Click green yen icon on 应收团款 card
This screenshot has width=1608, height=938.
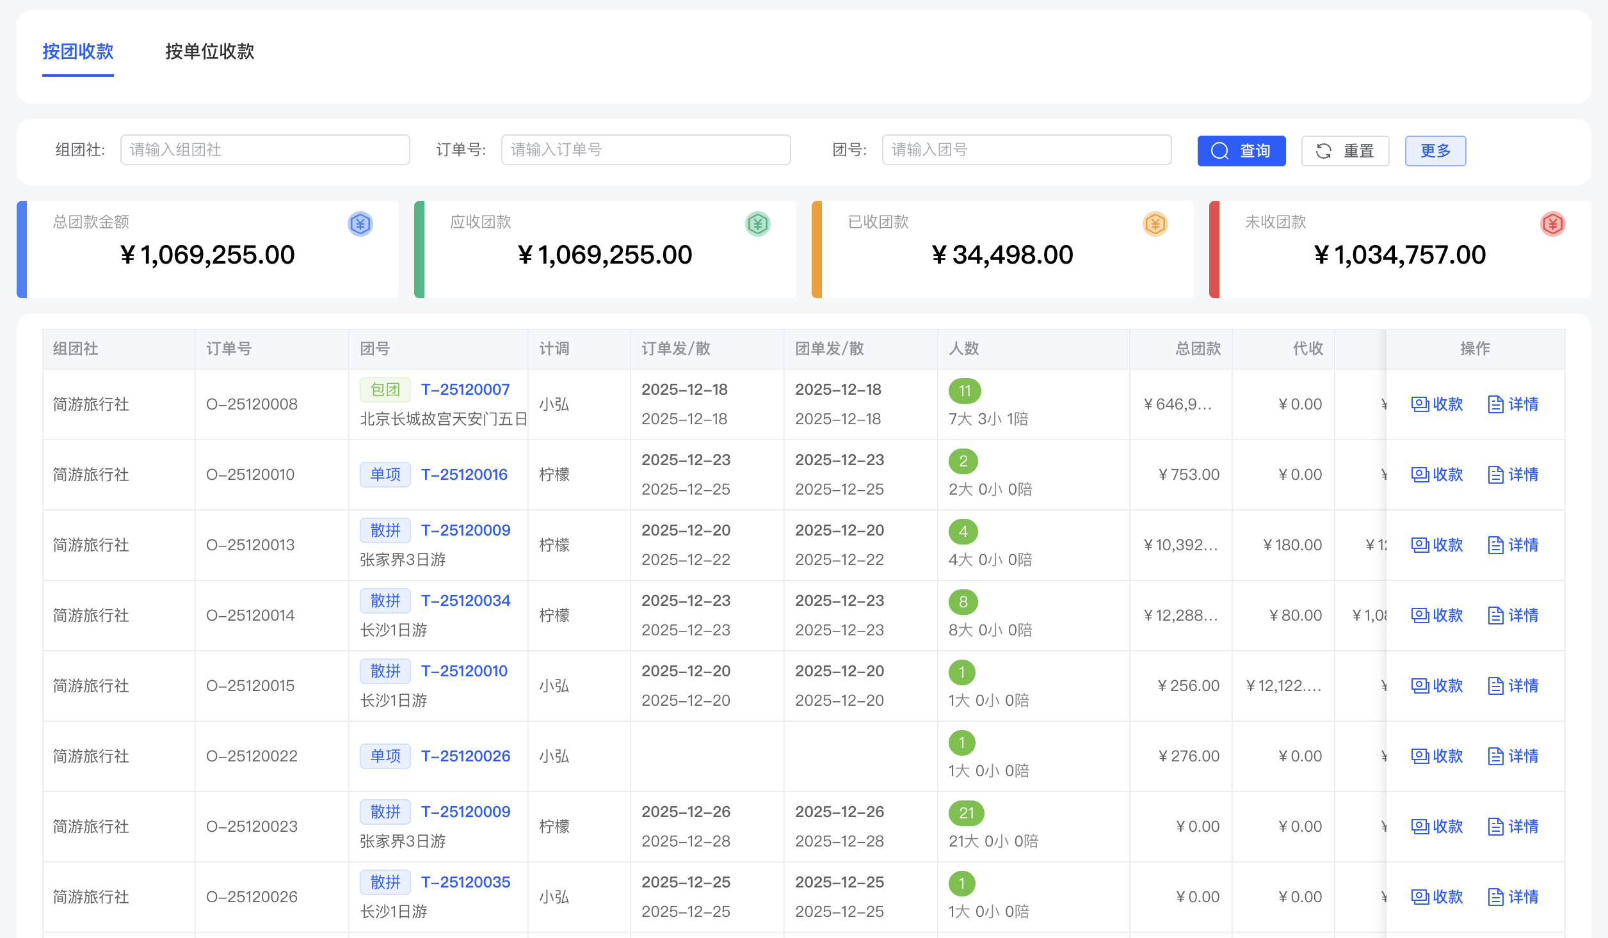(x=757, y=224)
